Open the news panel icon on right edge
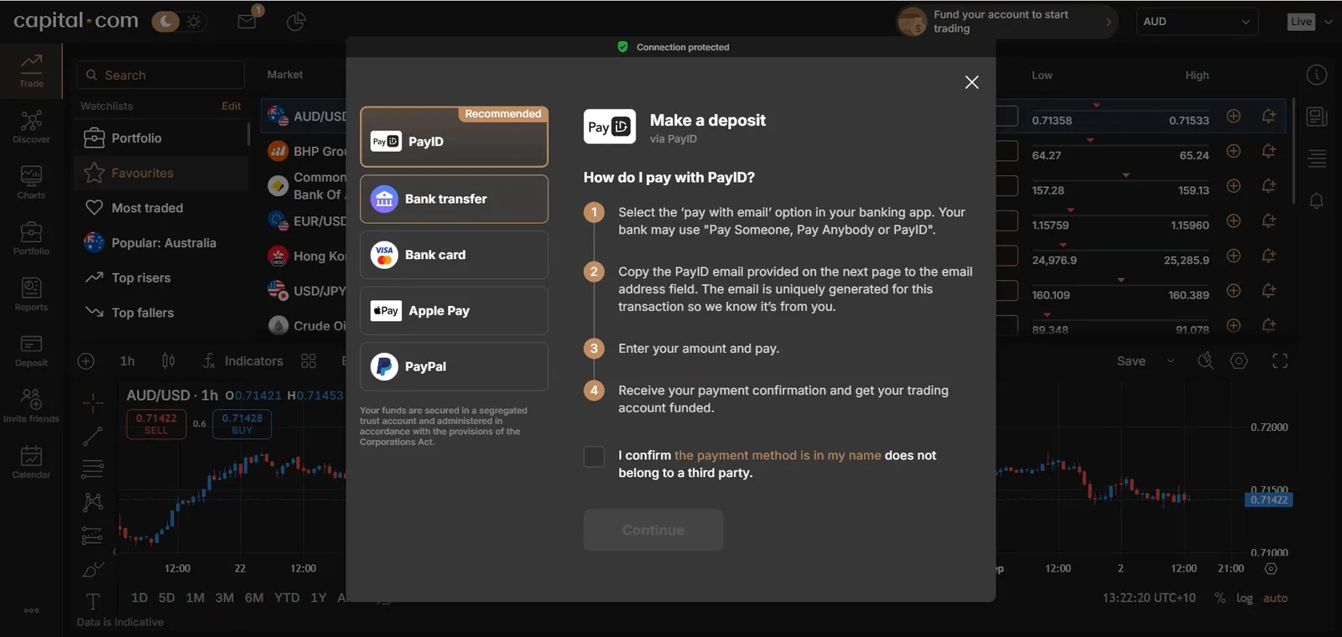The width and height of the screenshot is (1342, 637). [1317, 117]
